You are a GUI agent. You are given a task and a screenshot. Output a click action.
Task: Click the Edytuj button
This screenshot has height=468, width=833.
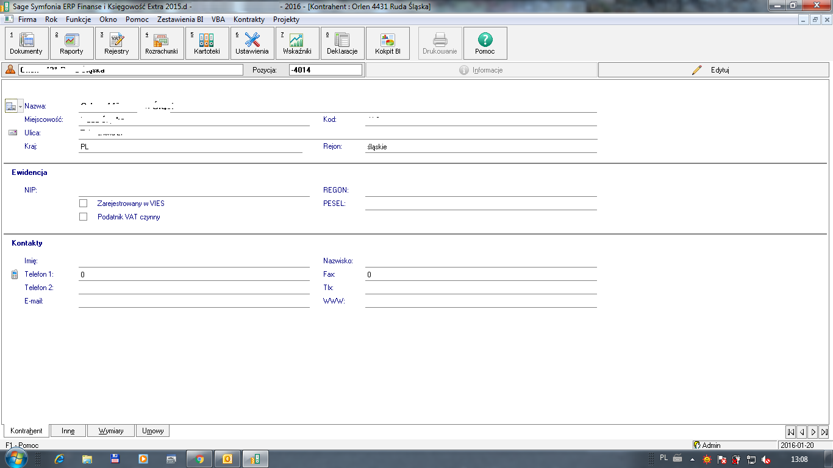pyautogui.click(x=713, y=70)
